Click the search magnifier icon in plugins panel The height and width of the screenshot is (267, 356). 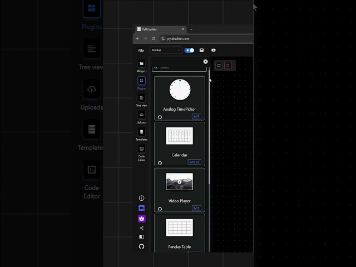point(156,67)
